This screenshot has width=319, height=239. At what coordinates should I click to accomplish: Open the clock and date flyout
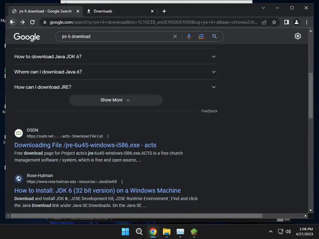pos(304,232)
